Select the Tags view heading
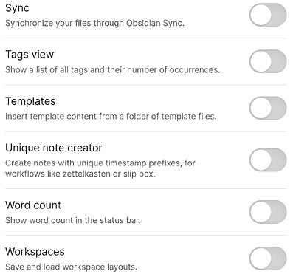Viewport: 296px width, 277px height. [x=30, y=55]
